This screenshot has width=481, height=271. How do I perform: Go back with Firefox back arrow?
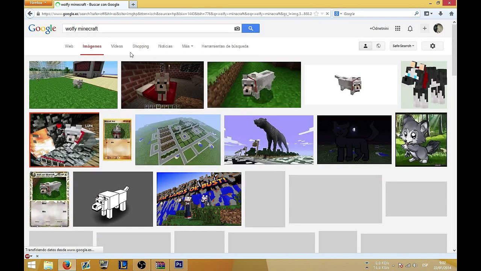(30, 14)
